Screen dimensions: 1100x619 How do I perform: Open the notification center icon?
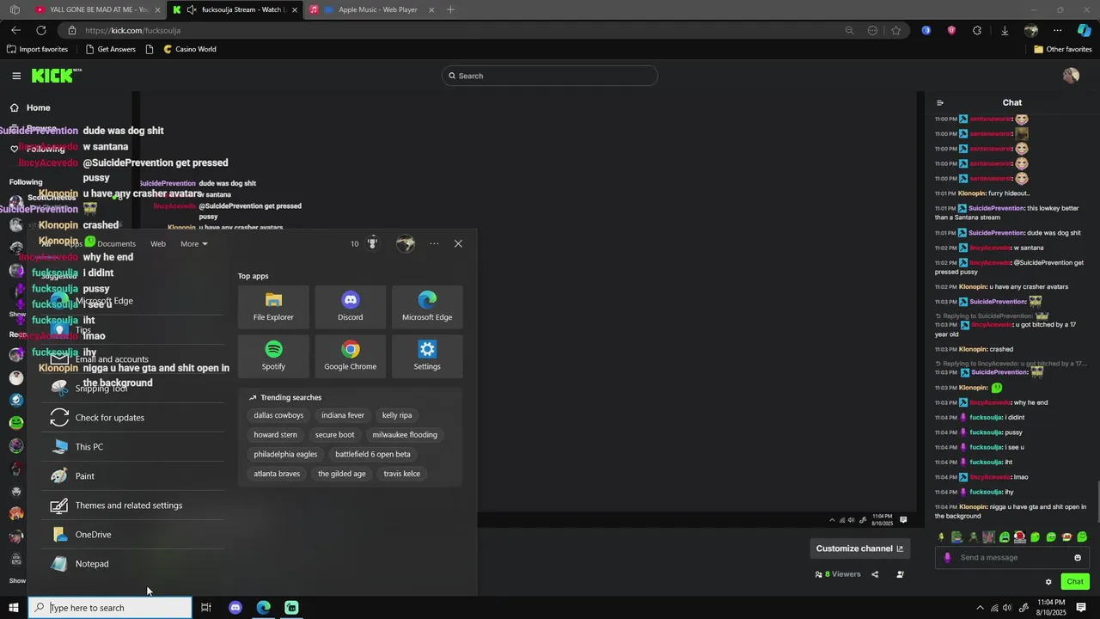1081,608
